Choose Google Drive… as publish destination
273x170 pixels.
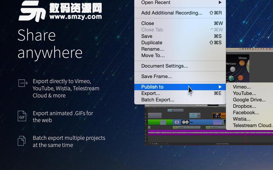[249, 100]
